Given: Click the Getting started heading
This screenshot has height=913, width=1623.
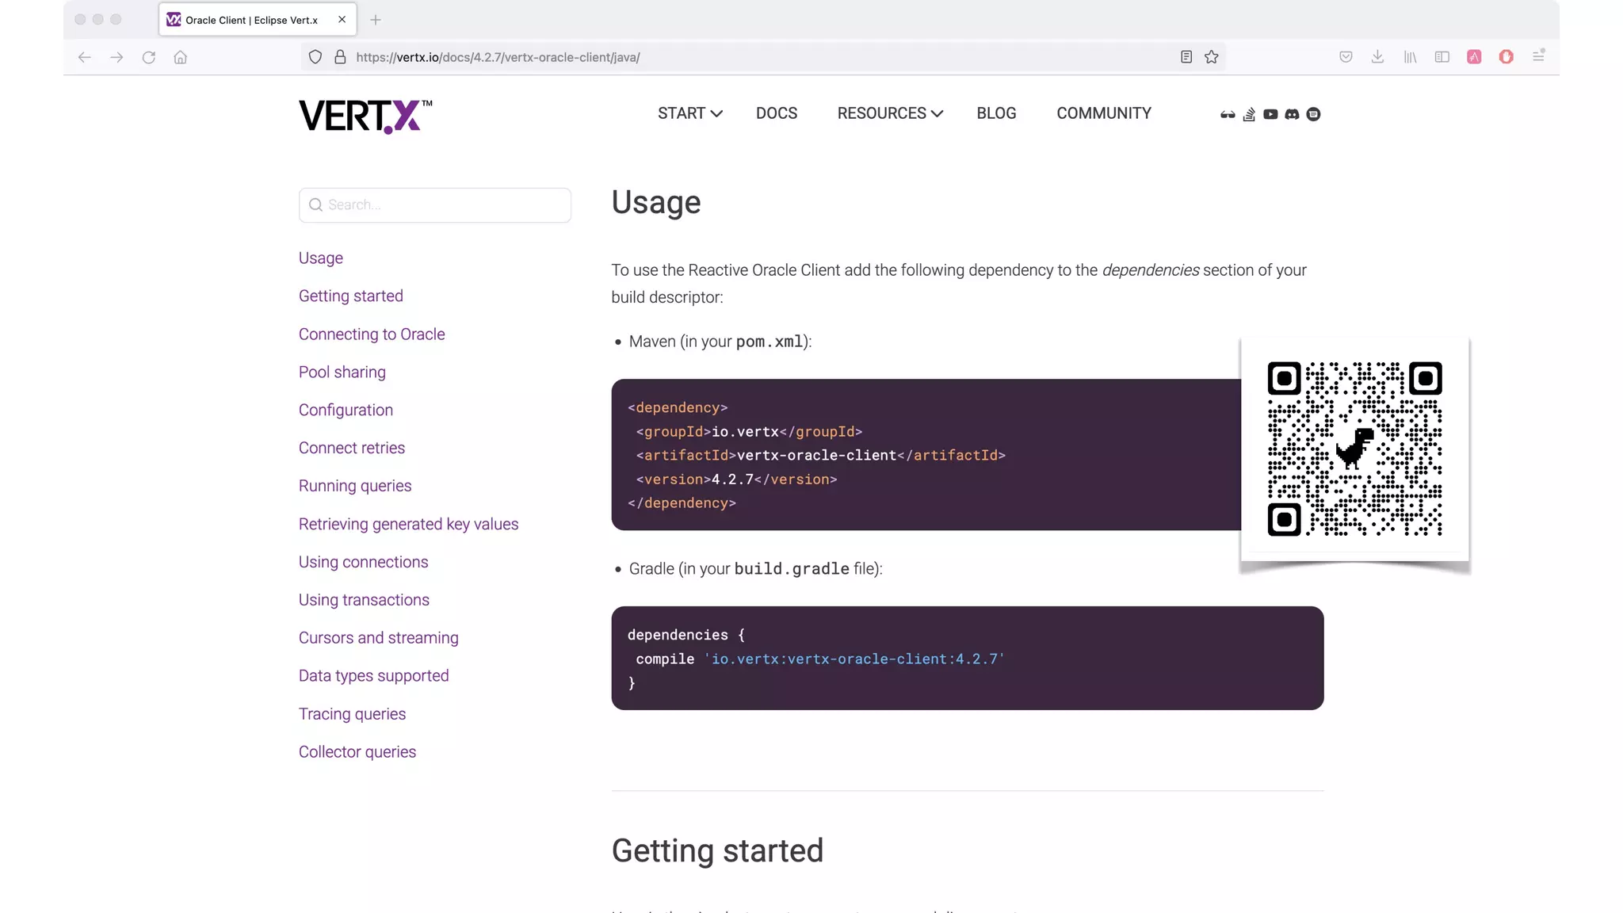Looking at the screenshot, I should point(717,851).
